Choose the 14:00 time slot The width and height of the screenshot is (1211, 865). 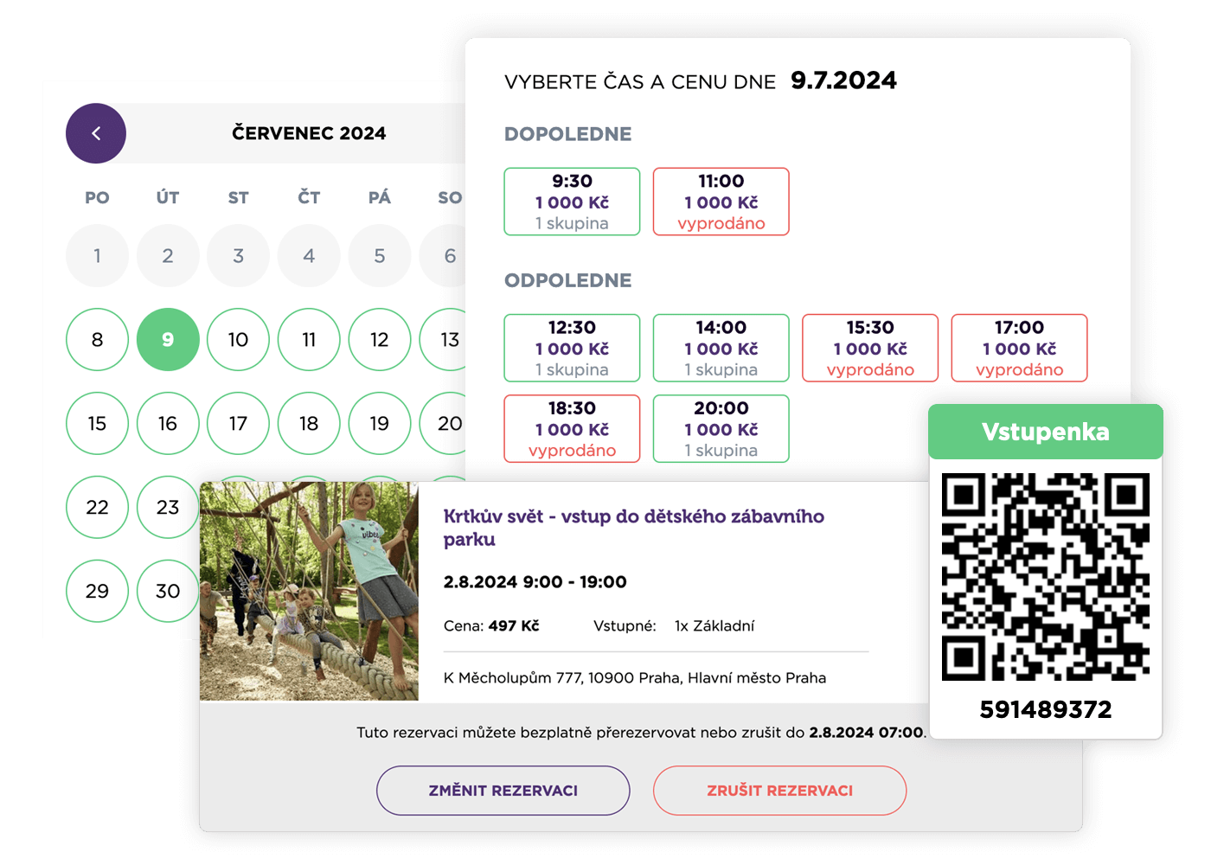click(721, 348)
